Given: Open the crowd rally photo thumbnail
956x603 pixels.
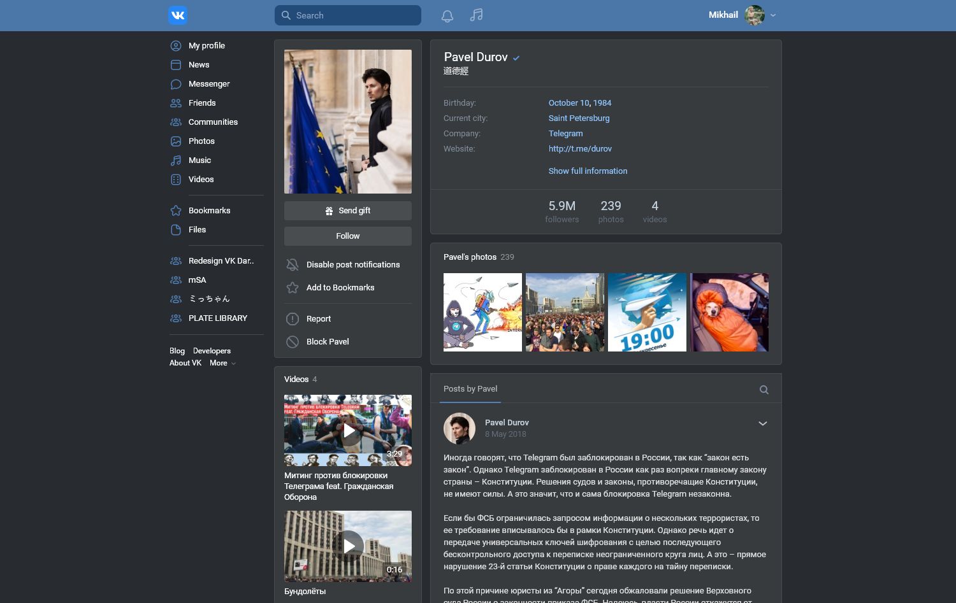Looking at the screenshot, I should (565, 313).
